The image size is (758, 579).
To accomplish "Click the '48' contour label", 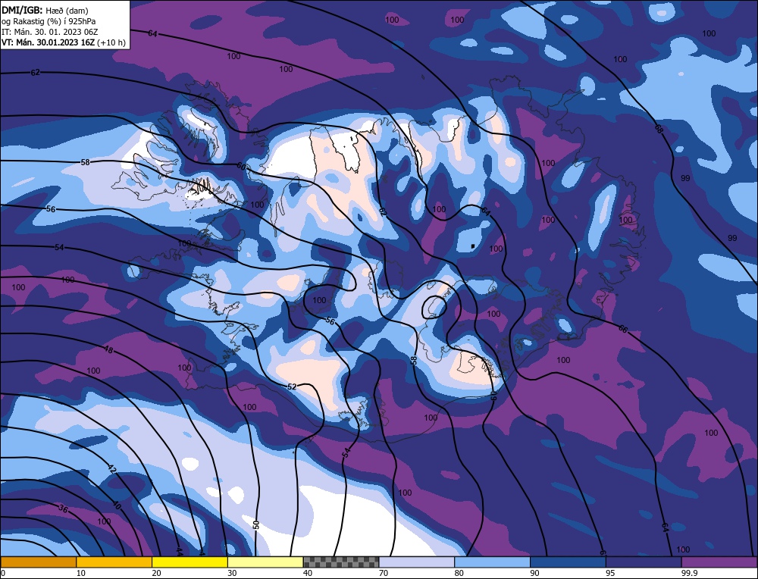I will pyautogui.click(x=108, y=349).
